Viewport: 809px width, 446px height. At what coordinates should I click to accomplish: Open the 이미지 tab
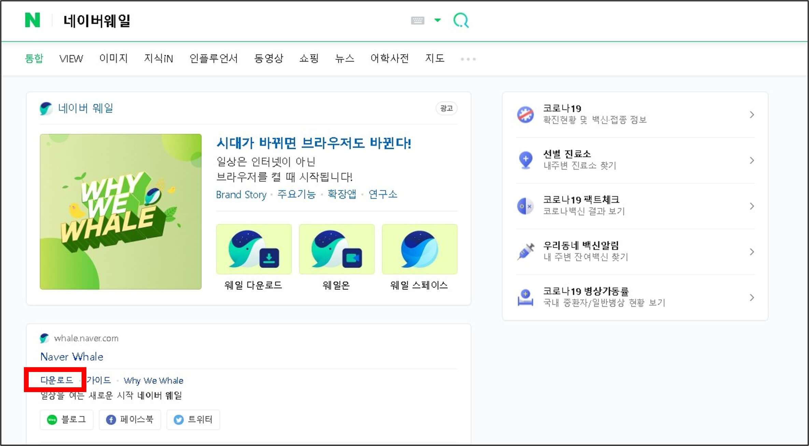coord(114,58)
